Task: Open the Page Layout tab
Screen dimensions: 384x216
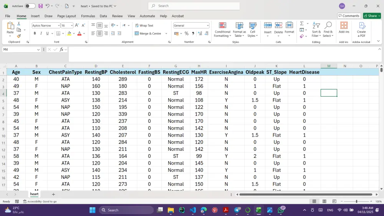Action: tap(66, 16)
